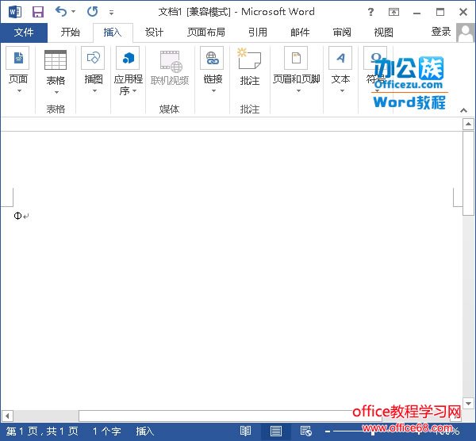Insert a table with the 表格 icon
The height and width of the screenshot is (441, 476).
click(56, 59)
